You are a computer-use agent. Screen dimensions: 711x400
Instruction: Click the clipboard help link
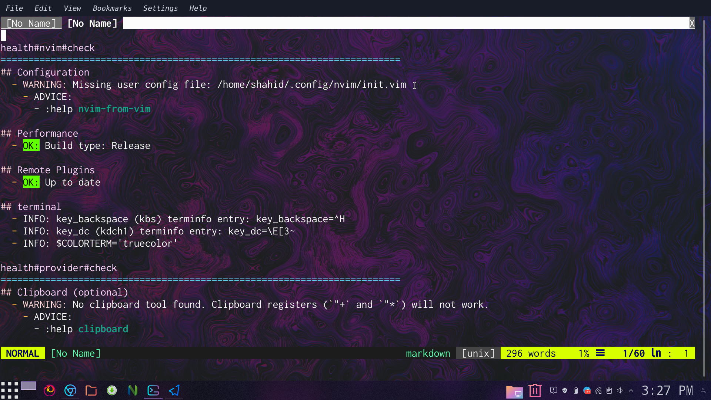tap(103, 329)
